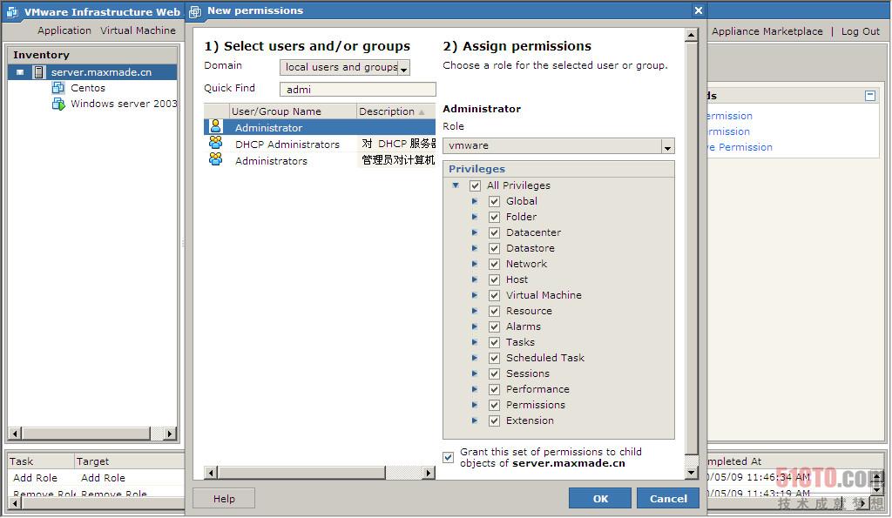Image resolution: width=892 pixels, height=518 pixels.
Task: Collapse the All Privileges tree
Action: [456, 185]
